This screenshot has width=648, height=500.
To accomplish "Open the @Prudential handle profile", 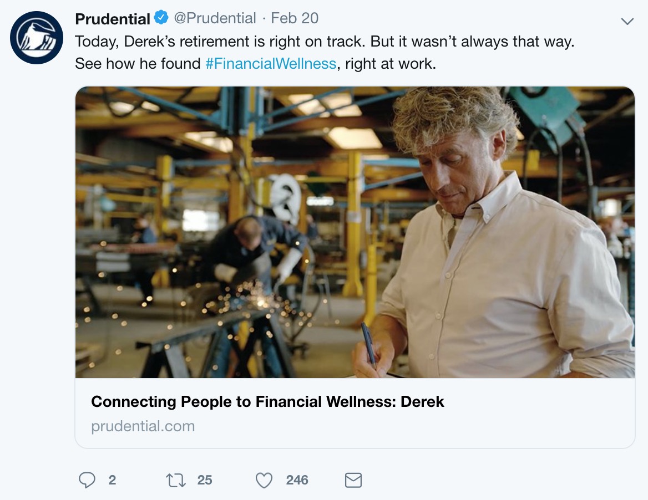I will (x=215, y=18).
